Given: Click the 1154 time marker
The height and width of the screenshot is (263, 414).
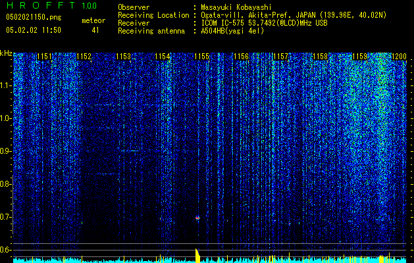Looking at the screenshot, I should point(163,57).
